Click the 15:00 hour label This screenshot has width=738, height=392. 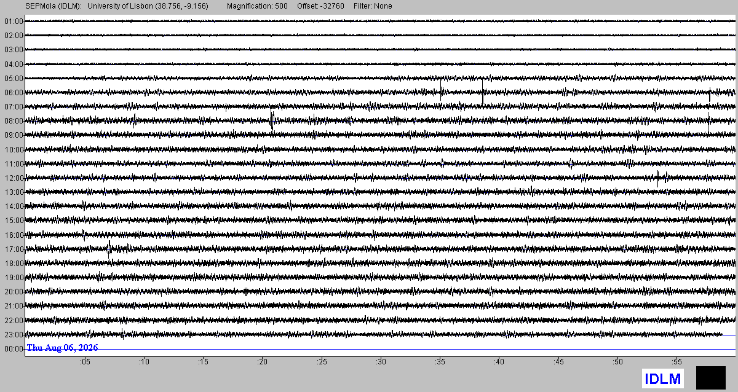13,220
